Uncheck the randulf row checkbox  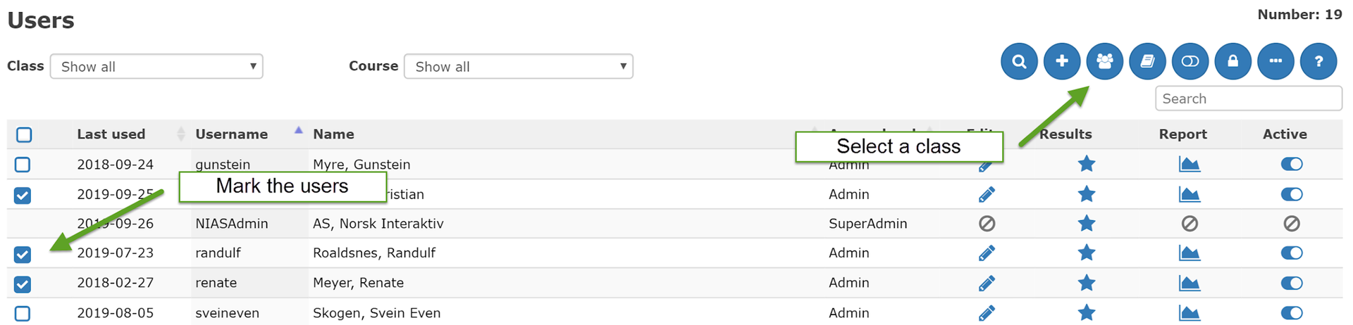coord(23,254)
